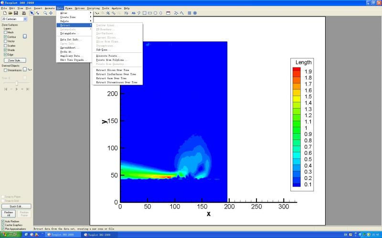Viewport: 382px width, 238px height.
Task: Select the circle geometry tool
Action: 155,13
